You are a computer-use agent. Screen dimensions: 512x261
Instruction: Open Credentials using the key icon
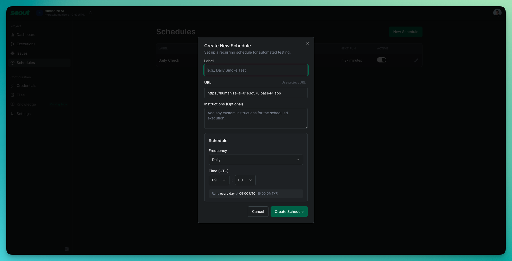(12, 86)
